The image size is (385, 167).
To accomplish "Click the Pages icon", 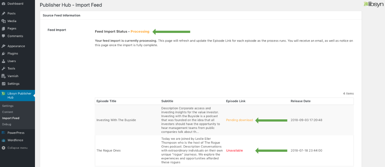I will [4, 28].
